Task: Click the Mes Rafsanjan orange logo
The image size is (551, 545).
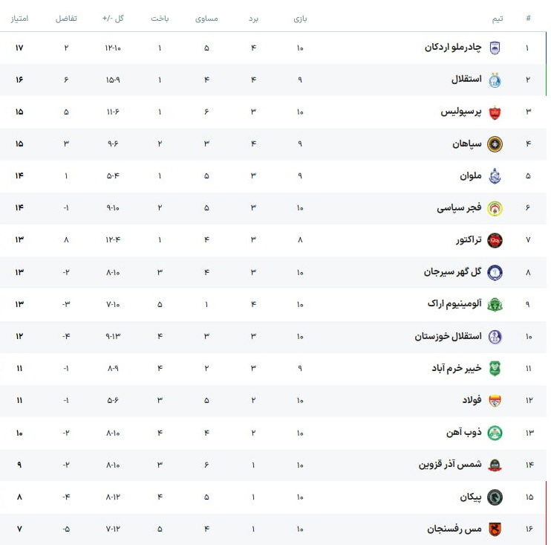Action: (495, 529)
